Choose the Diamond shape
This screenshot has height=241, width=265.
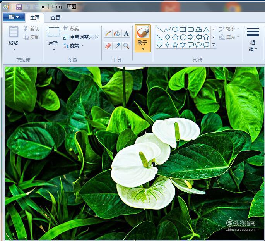click(x=167, y=37)
